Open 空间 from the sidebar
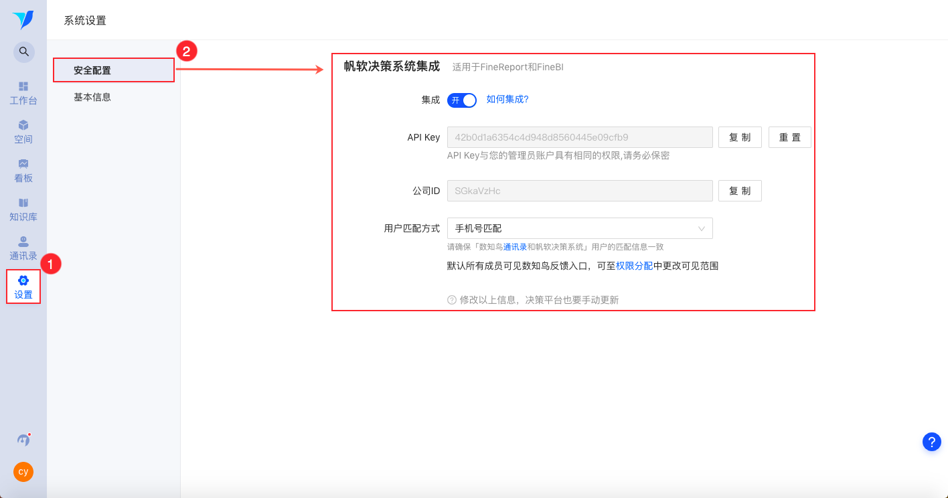948x498 pixels. pyautogui.click(x=23, y=132)
